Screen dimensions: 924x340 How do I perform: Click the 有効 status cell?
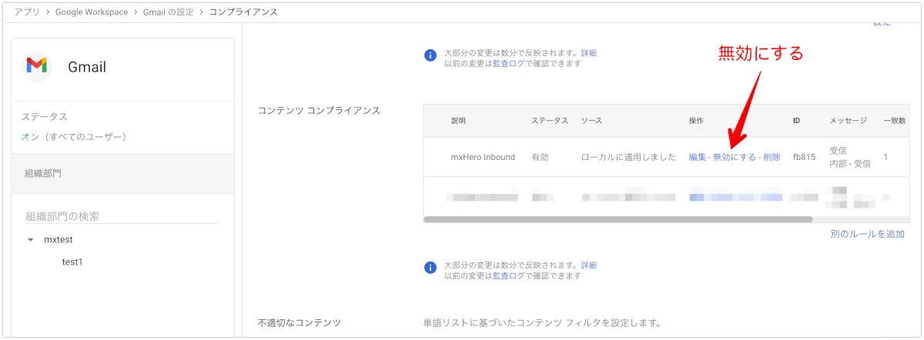(540, 157)
